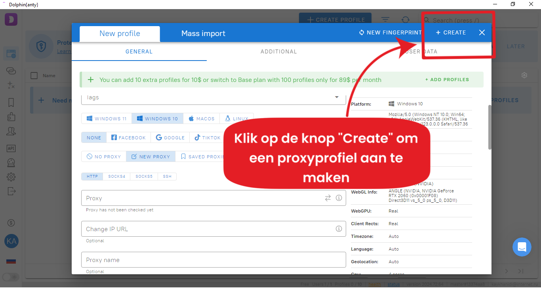Select the Linux platform option
Screen dimensions: 541x304
(236, 118)
